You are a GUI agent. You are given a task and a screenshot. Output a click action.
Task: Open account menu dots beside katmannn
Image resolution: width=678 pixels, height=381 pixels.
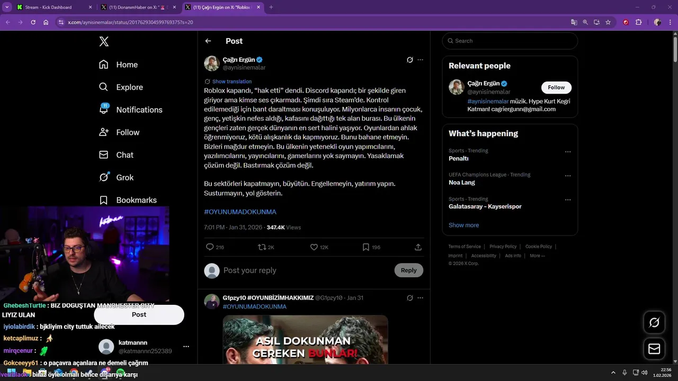186,347
